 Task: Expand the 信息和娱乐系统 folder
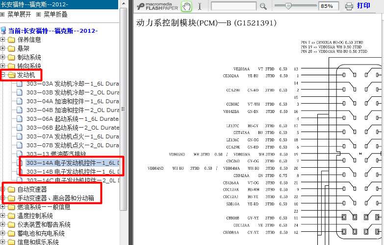pyautogui.click(x=2, y=242)
